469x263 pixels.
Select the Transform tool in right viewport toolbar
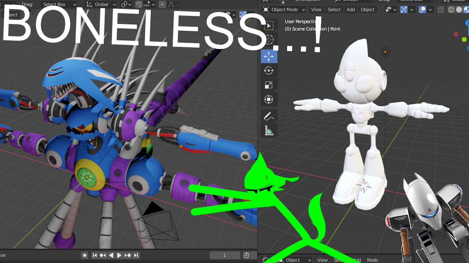coord(269,99)
